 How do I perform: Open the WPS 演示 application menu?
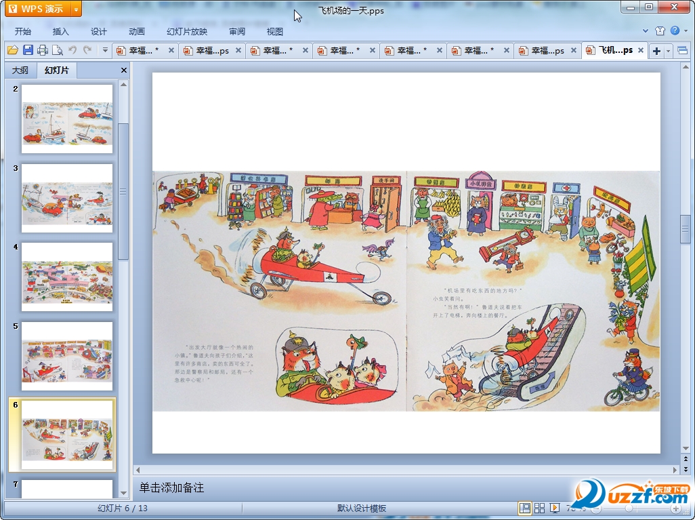pos(38,8)
